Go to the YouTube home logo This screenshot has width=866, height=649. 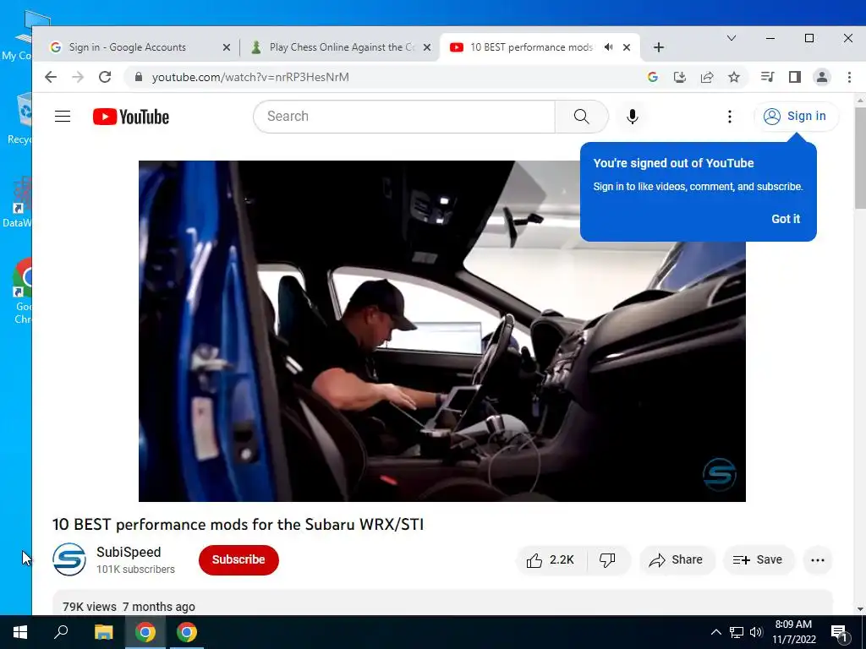131,117
